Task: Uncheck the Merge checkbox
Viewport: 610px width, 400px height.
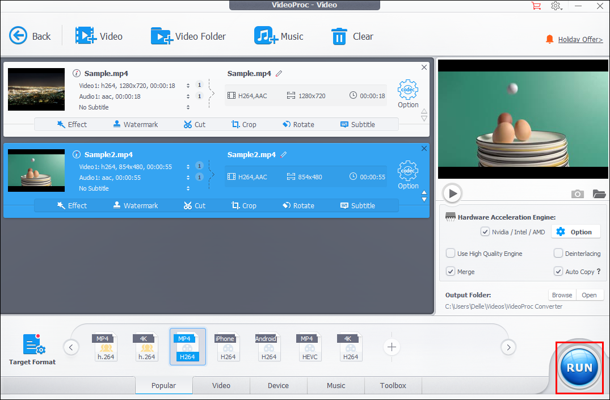Action: [x=450, y=272]
